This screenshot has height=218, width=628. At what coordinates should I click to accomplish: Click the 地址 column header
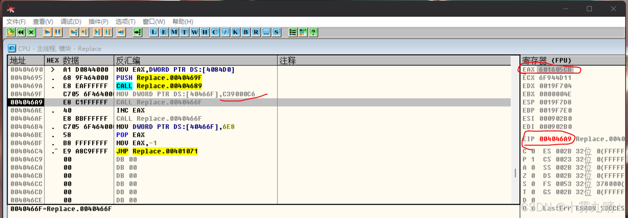26,61
